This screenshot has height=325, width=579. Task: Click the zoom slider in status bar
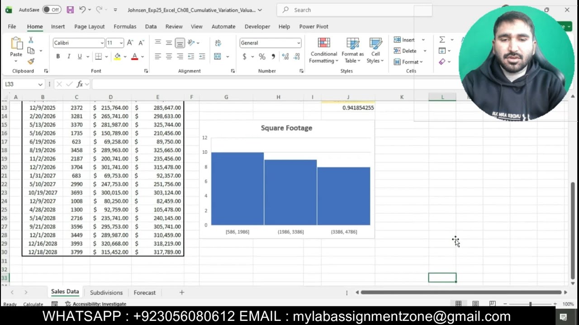pyautogui.click(x=530, y=304)
